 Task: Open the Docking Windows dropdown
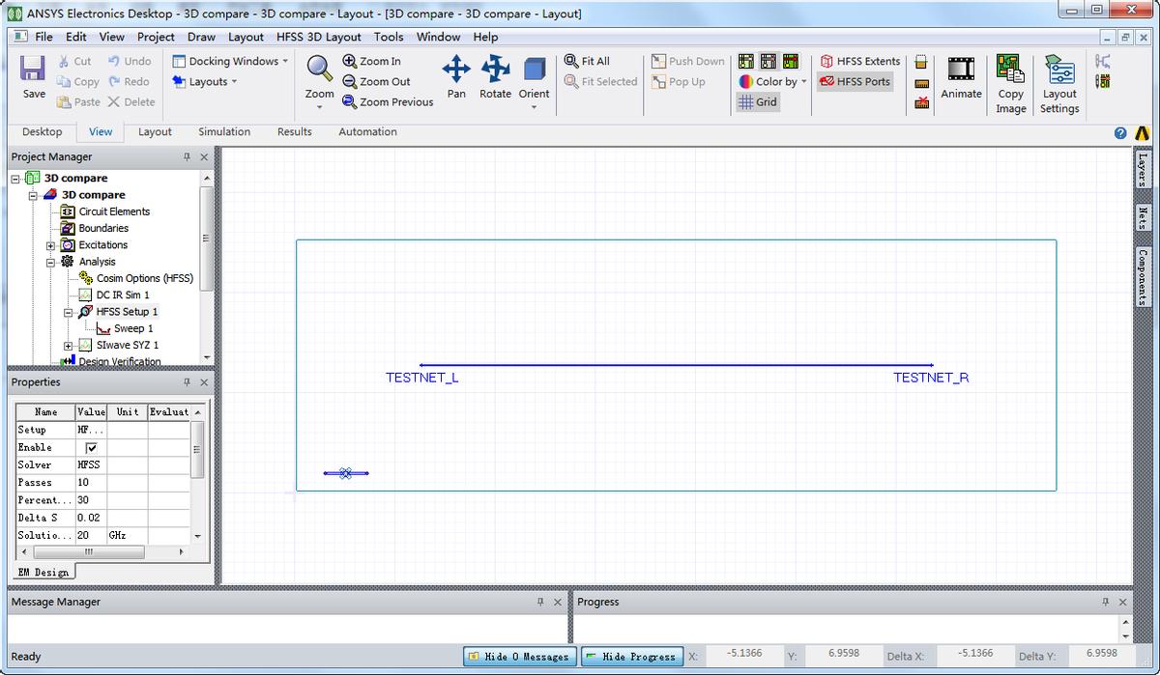tap(231, 61)
